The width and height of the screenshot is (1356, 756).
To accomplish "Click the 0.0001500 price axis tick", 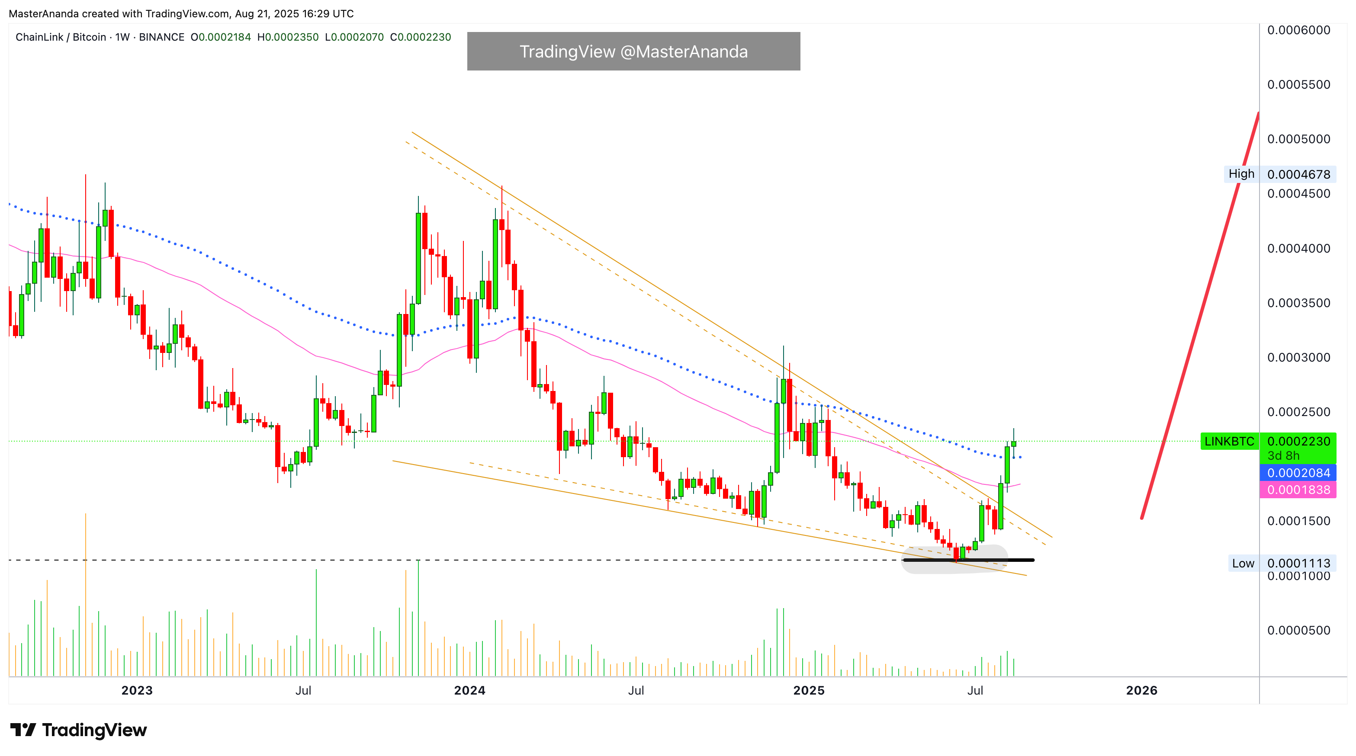I will click(1298, 521).
